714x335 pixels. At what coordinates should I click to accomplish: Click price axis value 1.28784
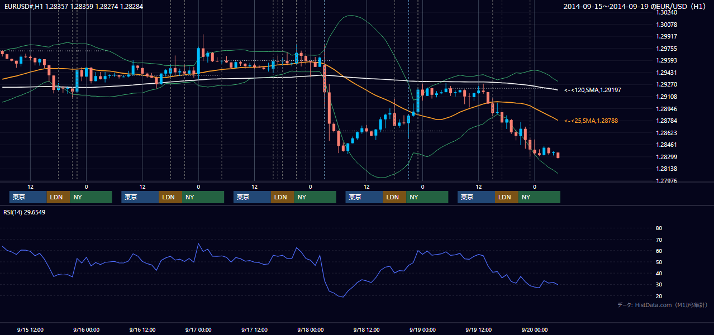coord(667,121)
